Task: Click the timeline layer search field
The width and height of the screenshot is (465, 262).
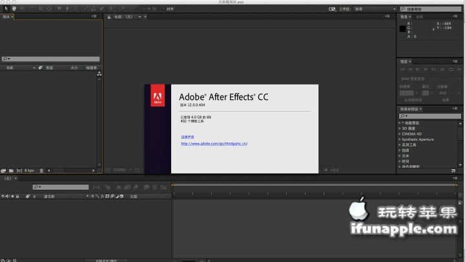Action: click(x=61, y=187)
